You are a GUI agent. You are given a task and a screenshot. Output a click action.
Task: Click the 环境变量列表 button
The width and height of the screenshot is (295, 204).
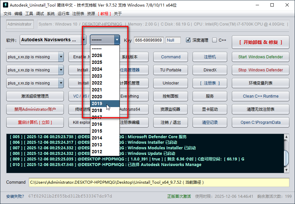click(261, 83)
